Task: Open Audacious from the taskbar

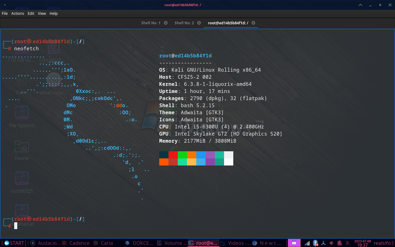Action: (x=46, y=243)
